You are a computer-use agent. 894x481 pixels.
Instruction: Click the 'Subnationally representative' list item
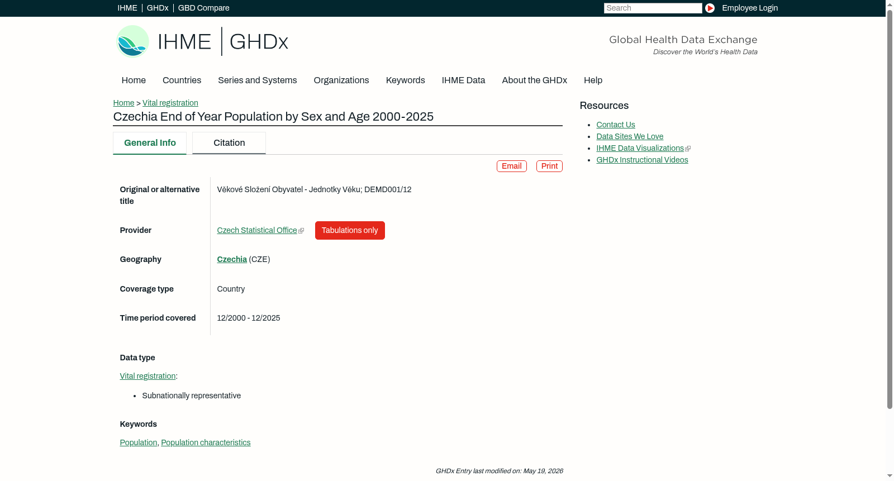[x=192, y=396]
